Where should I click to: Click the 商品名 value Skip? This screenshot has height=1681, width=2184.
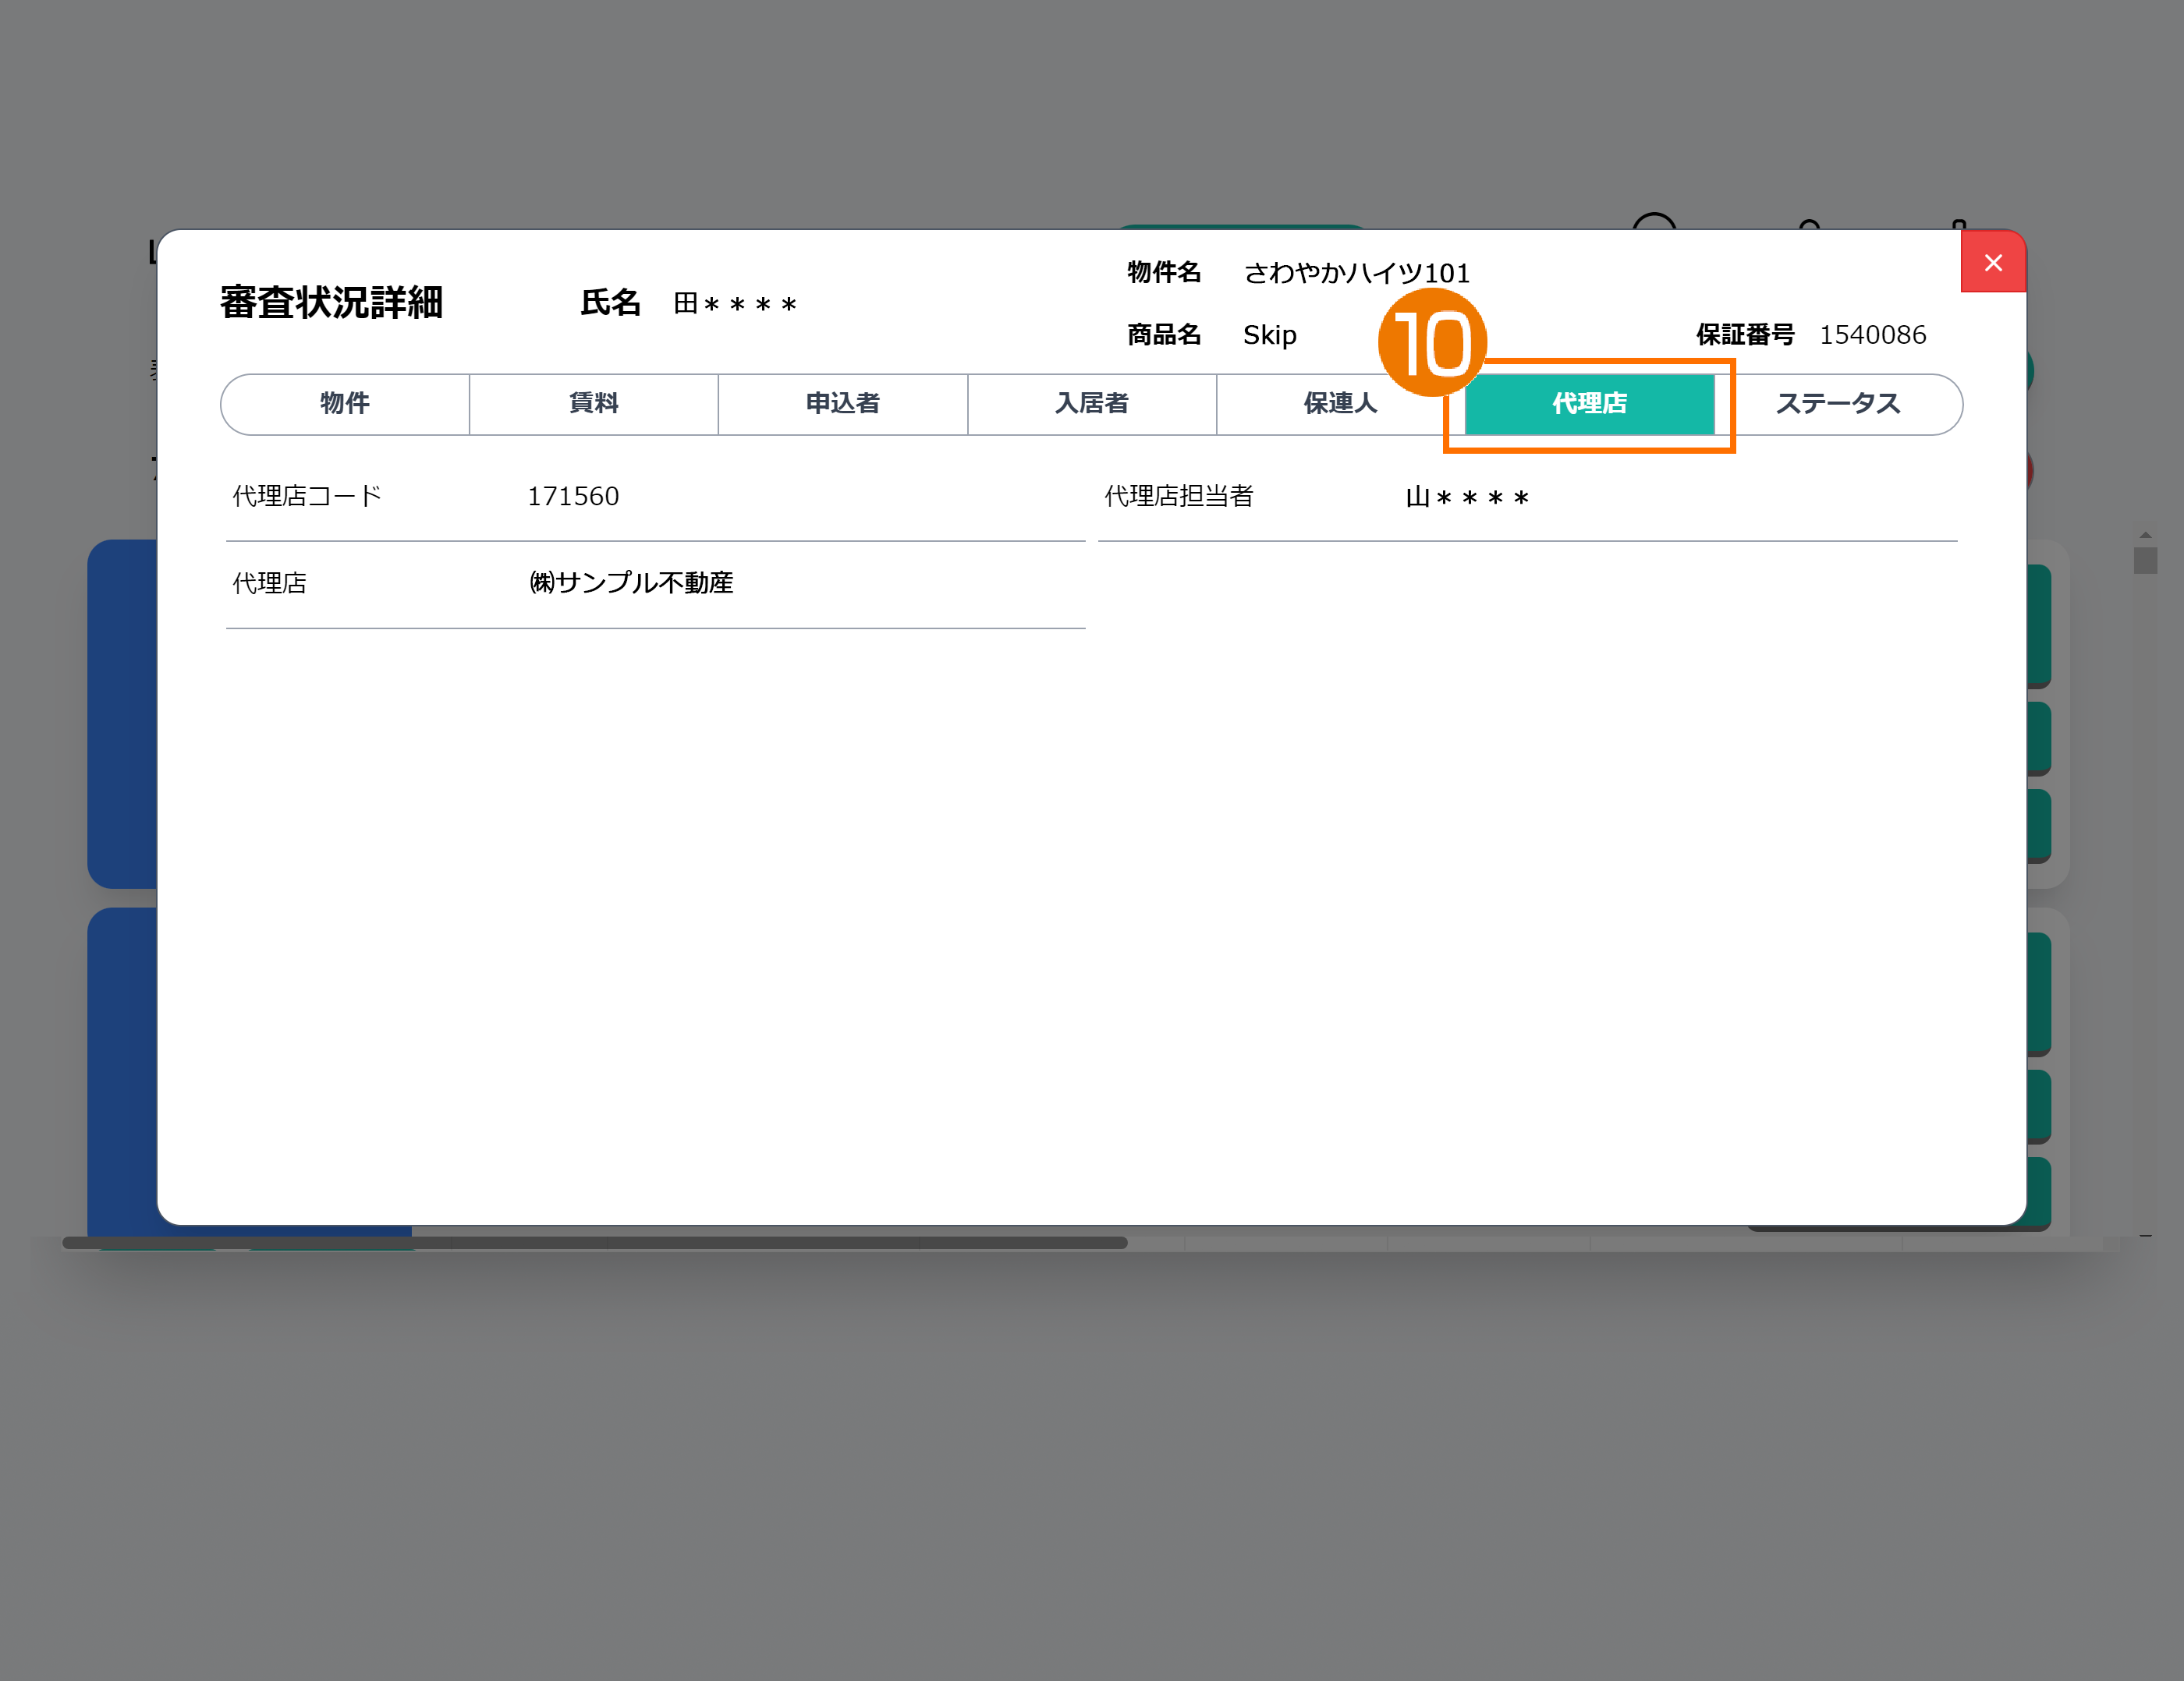coord(1269,334)
